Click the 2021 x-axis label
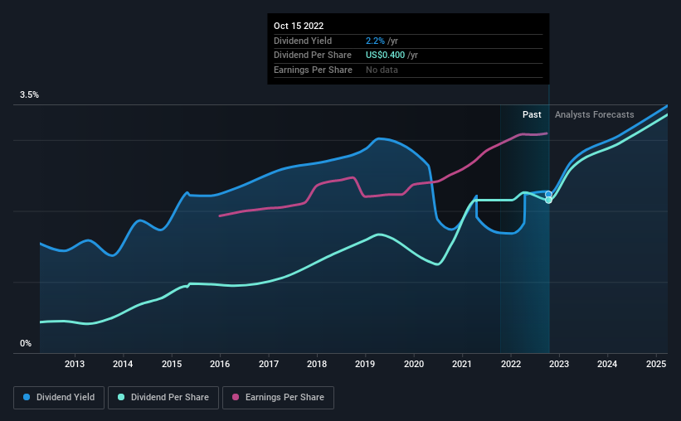Viewport: 681px width, 421px height. pos(462,364)
